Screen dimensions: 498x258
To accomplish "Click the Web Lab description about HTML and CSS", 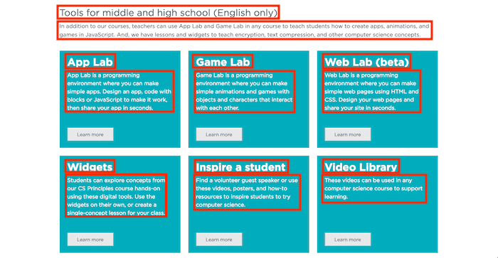I will click(371, 92).
